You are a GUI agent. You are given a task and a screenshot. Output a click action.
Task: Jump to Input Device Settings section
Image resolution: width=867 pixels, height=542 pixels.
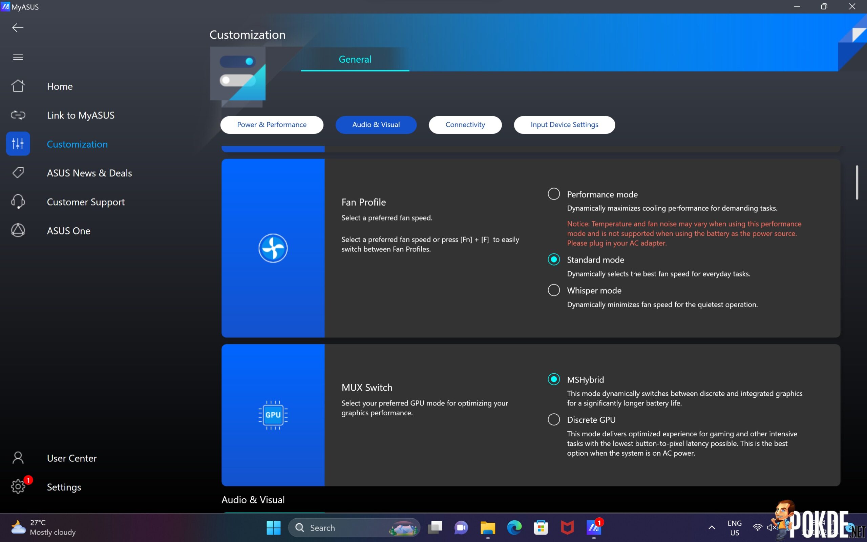click(x=565, y=125)
